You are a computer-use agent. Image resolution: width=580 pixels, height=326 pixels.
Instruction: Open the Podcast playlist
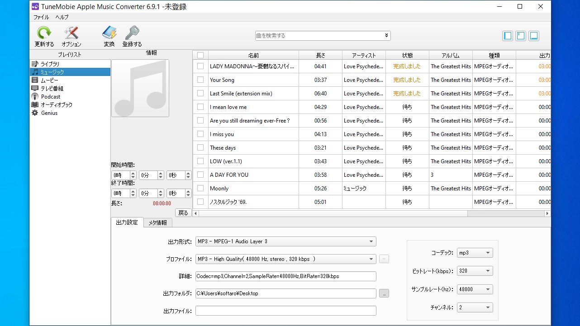tap(70, 96)
